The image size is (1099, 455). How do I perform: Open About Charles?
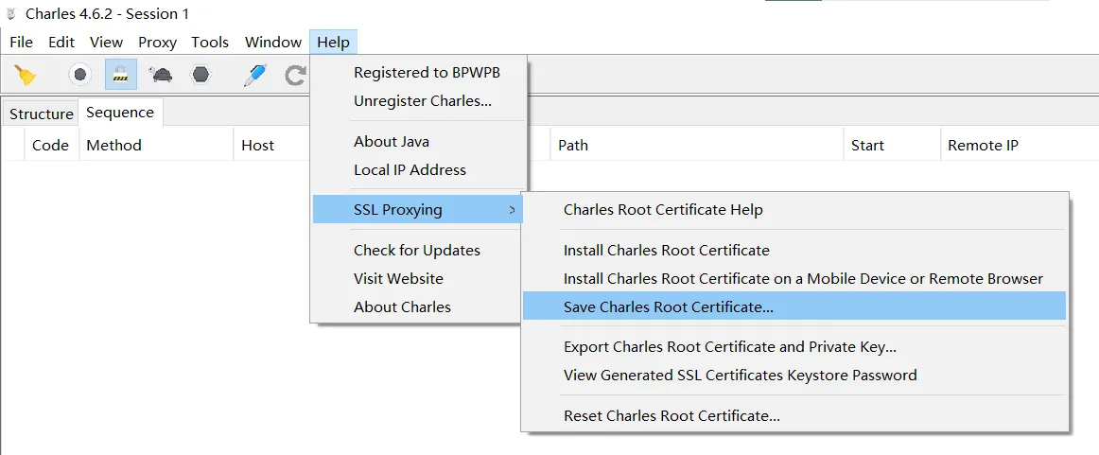coord(418,306)
